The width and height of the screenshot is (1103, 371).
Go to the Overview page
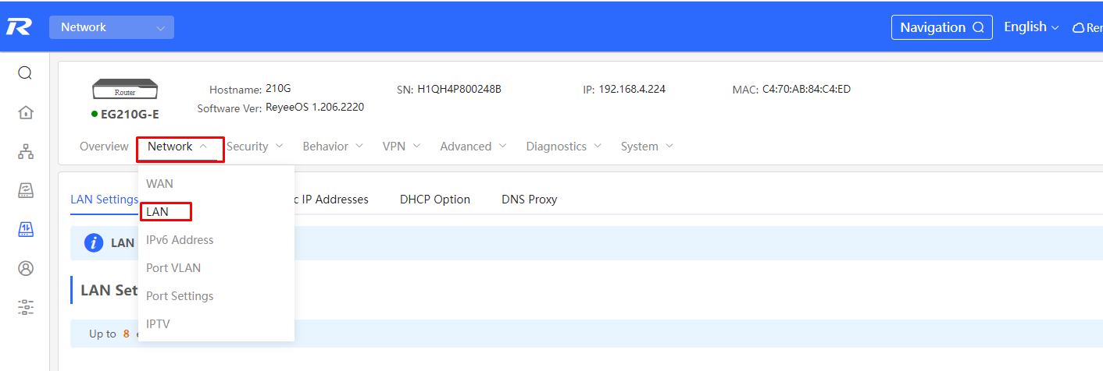click(x=104, y=147)
